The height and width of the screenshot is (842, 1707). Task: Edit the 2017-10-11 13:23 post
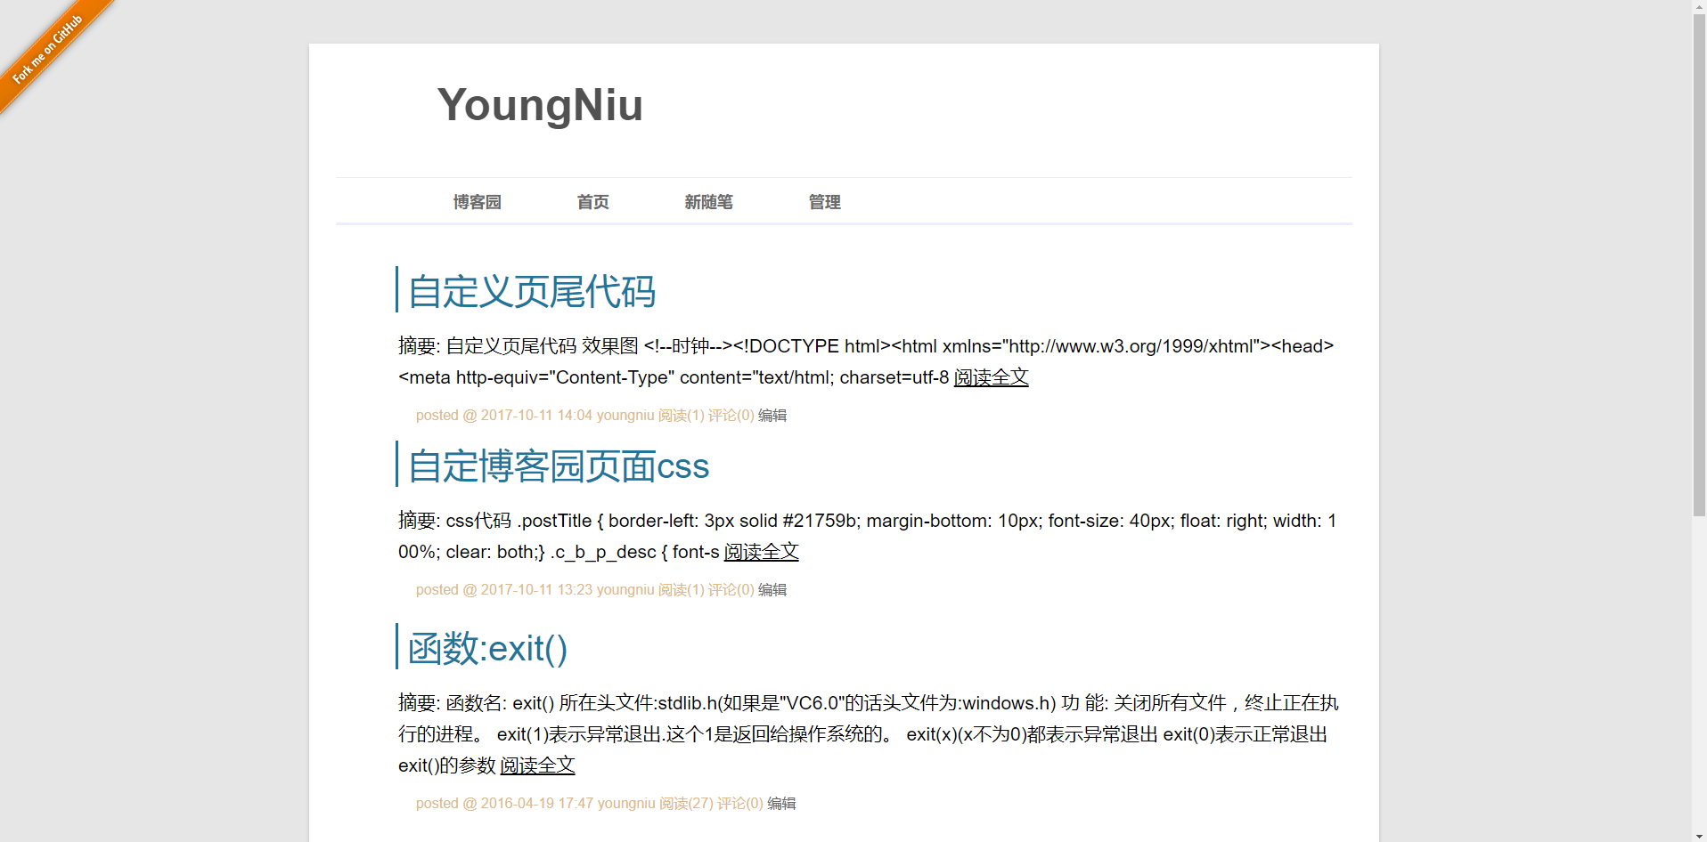click(772, 590)
